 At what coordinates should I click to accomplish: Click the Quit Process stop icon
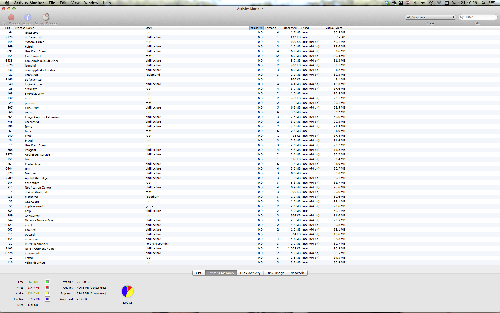11,17
